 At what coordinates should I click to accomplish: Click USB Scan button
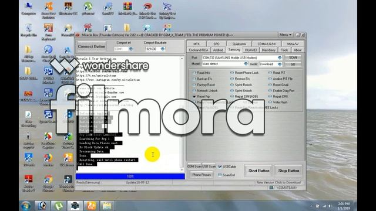(209, 166)
